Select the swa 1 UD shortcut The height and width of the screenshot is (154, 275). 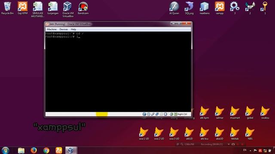pos(144,133)
